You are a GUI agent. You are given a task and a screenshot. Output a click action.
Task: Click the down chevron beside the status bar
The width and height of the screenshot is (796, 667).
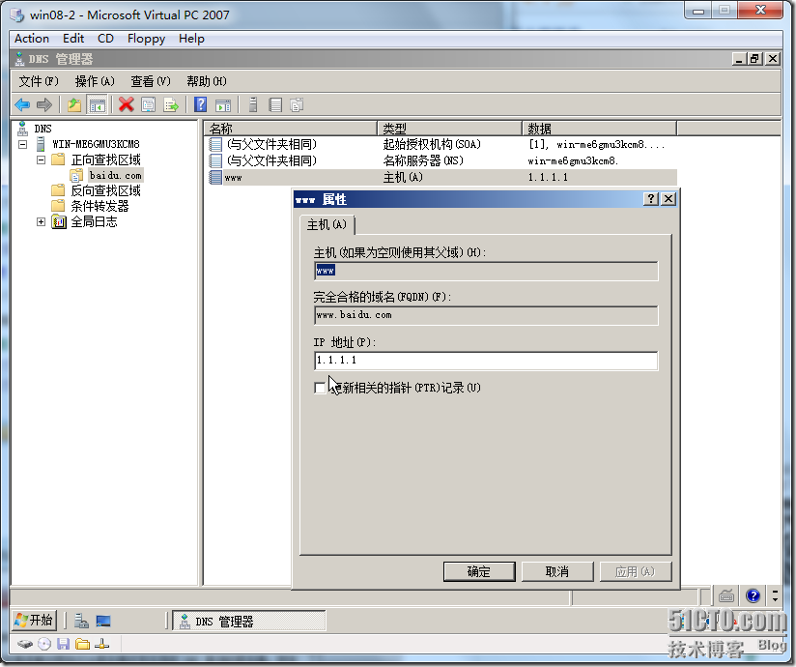pos(776,599)
